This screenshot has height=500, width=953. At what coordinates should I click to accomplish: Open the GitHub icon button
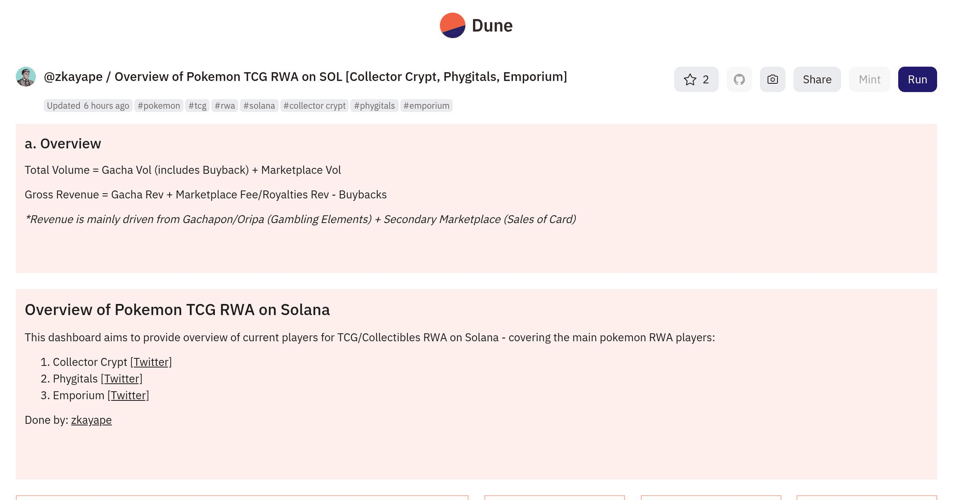pos(739,79)
